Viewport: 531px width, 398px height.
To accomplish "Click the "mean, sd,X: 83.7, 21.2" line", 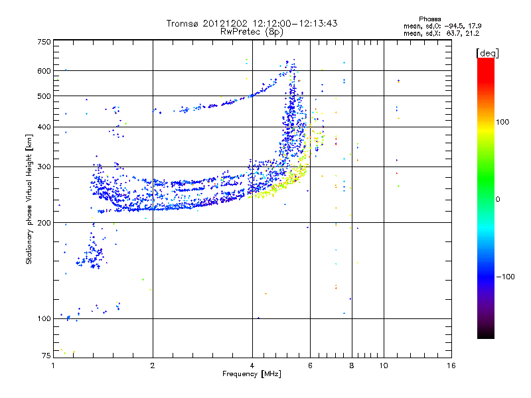I will pyautogui.click(x=441, y=33).
